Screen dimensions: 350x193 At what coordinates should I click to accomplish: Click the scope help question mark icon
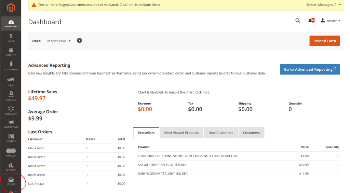(79, 41)
